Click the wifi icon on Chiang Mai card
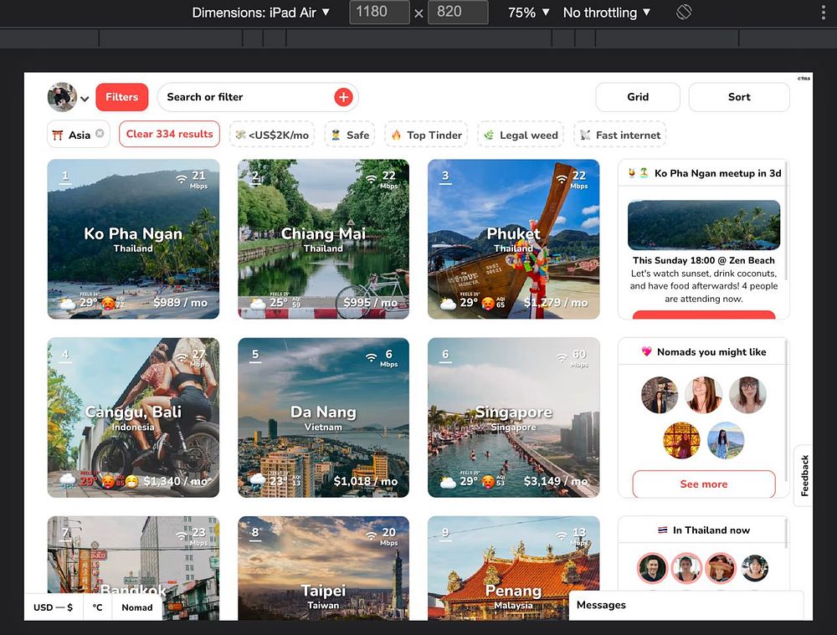 [372, 178]
